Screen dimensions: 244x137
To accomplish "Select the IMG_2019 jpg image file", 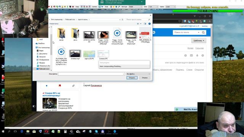I will pyautogui.click(x=145, y=35).
